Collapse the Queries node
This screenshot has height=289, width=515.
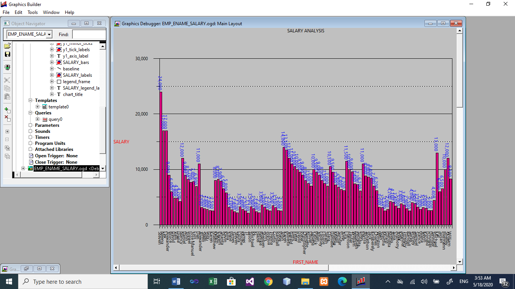coord(31,113)
